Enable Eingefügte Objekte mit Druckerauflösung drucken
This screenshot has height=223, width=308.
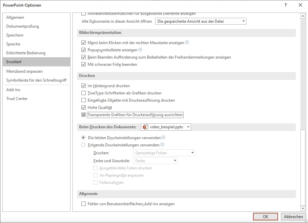[83, 100]
